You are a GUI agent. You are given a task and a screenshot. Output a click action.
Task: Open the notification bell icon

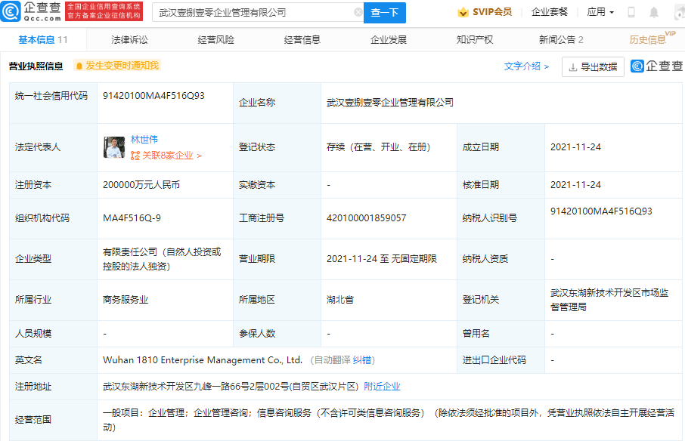click(654, 13)
